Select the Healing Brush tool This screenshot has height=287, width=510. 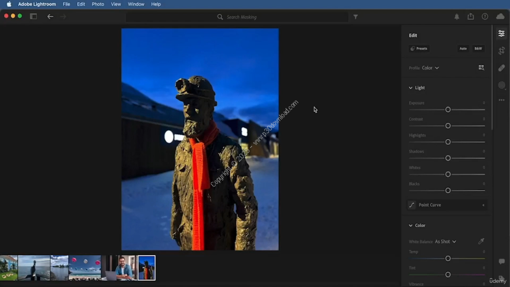pos(501,68)
